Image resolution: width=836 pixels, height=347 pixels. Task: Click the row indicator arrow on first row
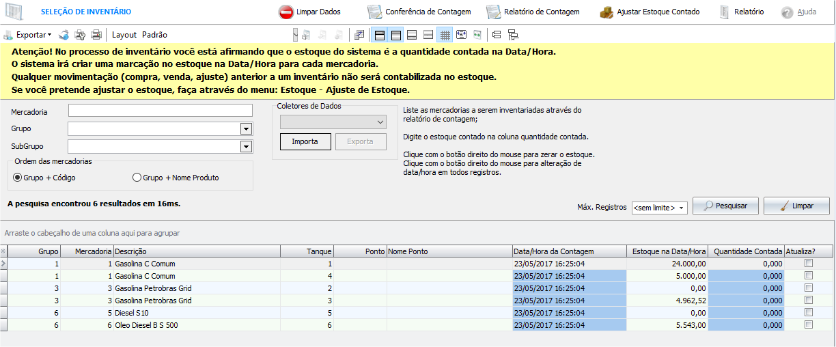click(x=3, y=264)
